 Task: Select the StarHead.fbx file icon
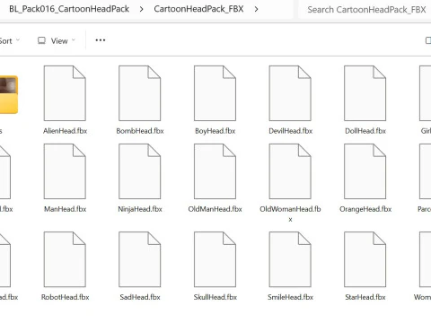tap(365, 259)
